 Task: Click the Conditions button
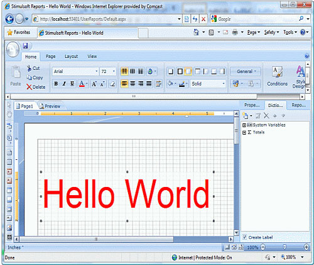pyautogui.click(x=277, y=76)
